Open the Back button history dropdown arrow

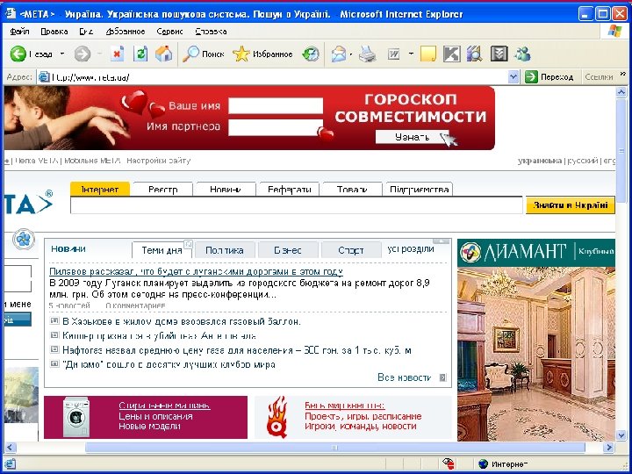[x=62, y=54]
